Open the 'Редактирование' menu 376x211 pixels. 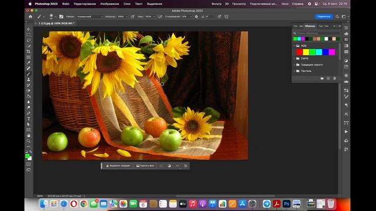tap(85, 4)
